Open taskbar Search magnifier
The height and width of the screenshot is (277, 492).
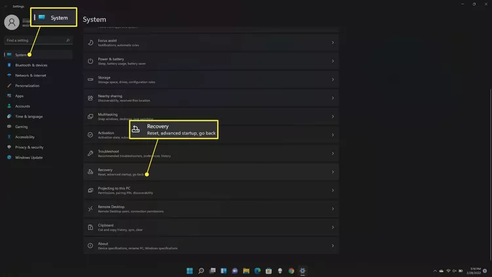tap(201, 270)
